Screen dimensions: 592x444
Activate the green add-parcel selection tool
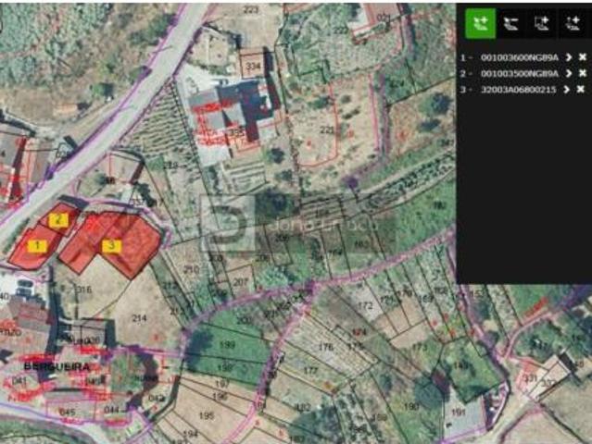(480, 23)
